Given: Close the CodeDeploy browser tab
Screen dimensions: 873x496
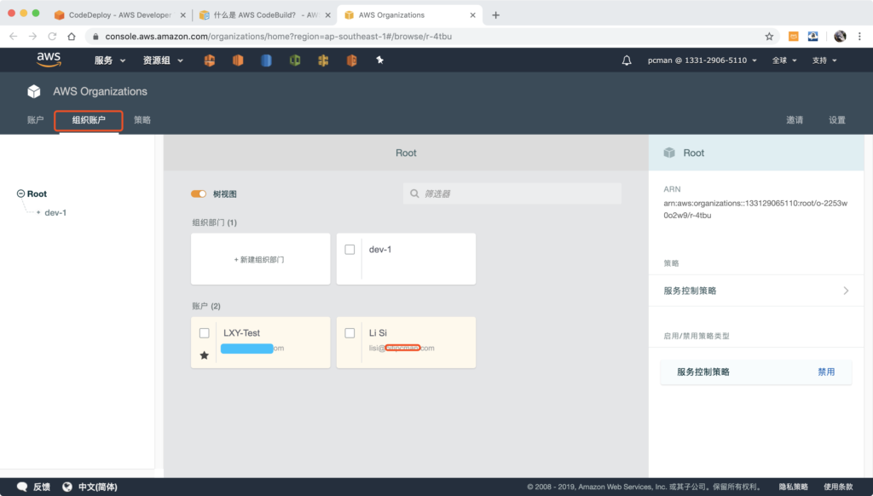Looking at the screenshot, I should 182,15.
